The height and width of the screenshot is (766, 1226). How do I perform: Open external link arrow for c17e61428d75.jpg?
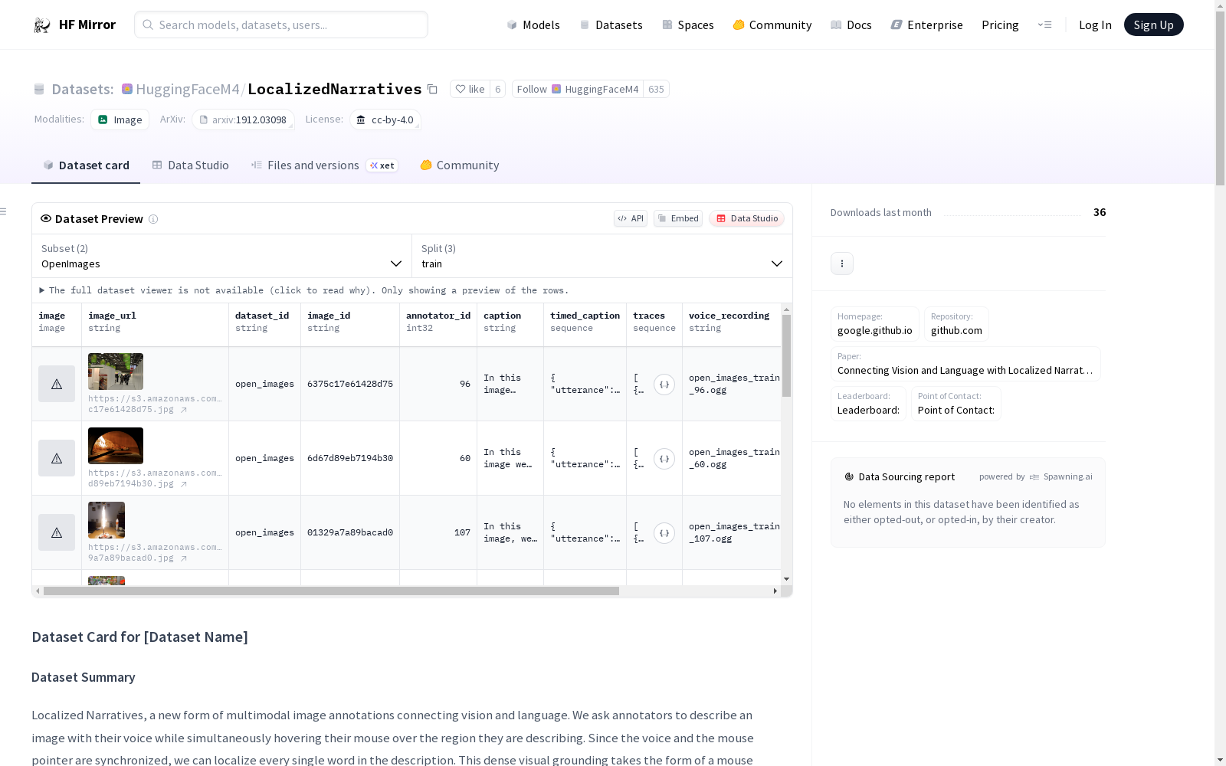(184, 410)
